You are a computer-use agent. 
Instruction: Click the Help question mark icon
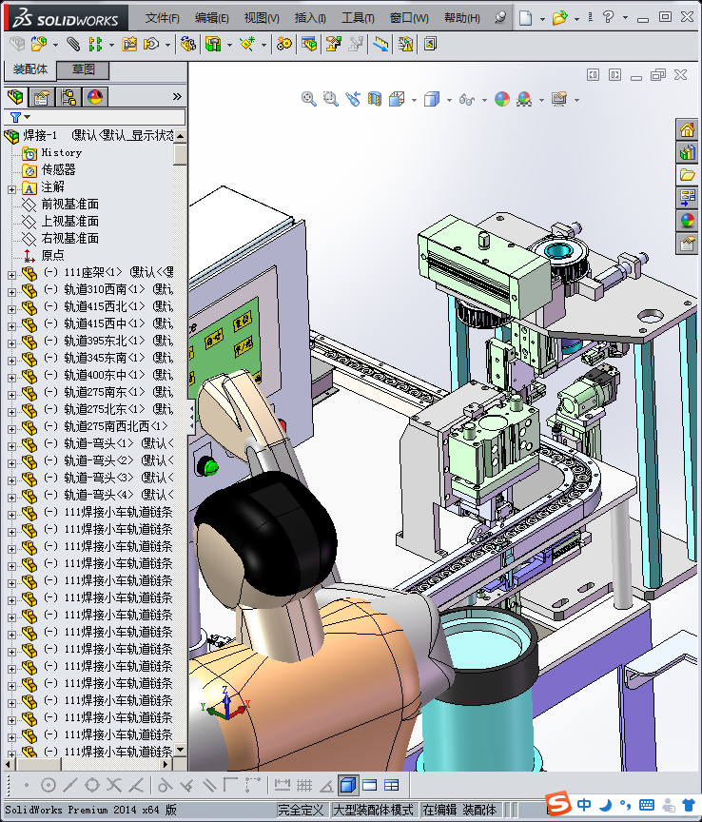(608, 17)
